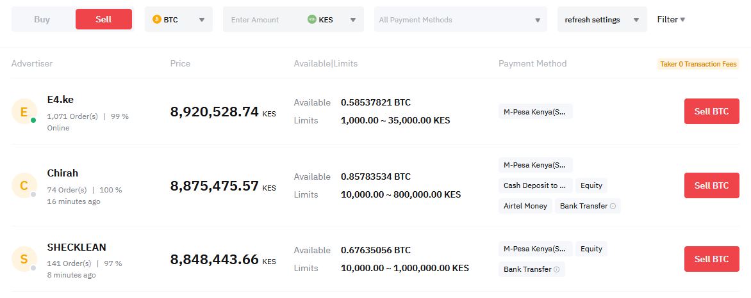Click E4.ke's M-Pesa Kenya payment tag

pos(536,111)
